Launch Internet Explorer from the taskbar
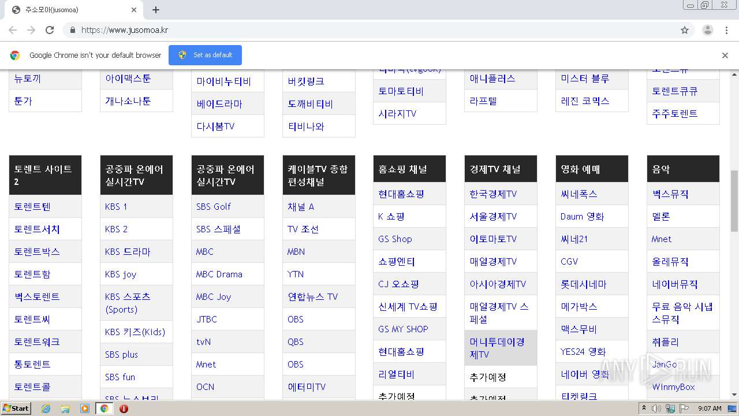Image resolution: width=739 pixels, height=416 pixels. 46,408
